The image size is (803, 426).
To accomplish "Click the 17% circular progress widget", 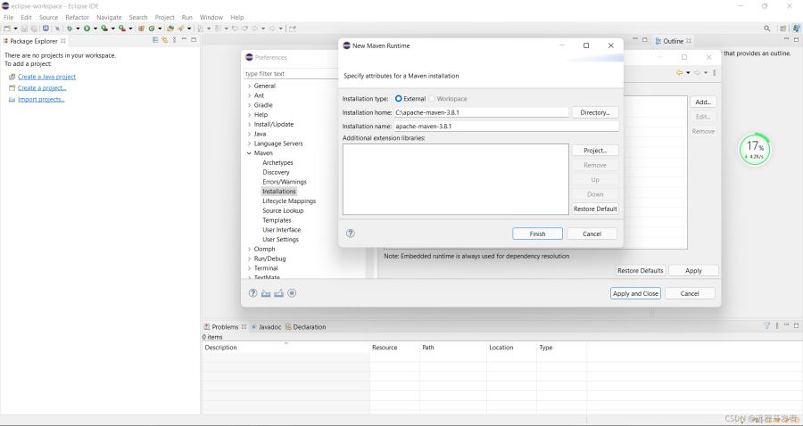I will (754, 150).
